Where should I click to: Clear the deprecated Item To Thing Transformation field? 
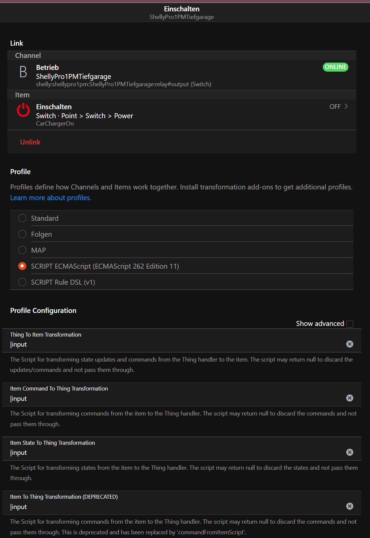point(349,506)
